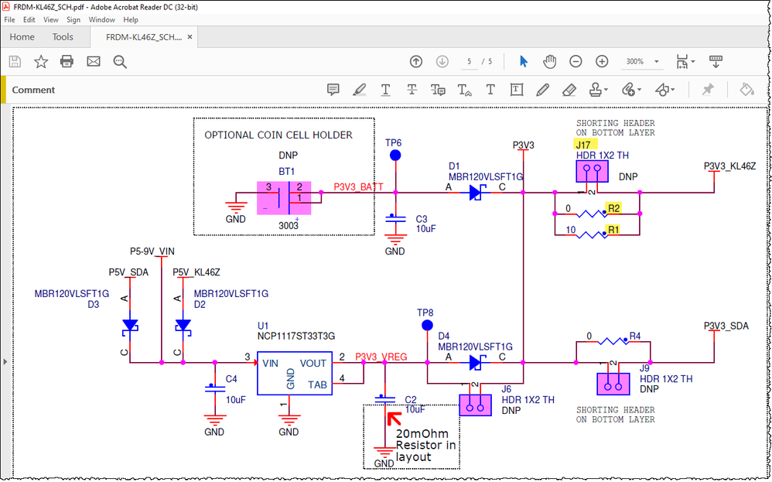Add bookmark with the star icon
Image resolution: width=772 pixels, height=482 pixels.
click(x=41, y=62)
